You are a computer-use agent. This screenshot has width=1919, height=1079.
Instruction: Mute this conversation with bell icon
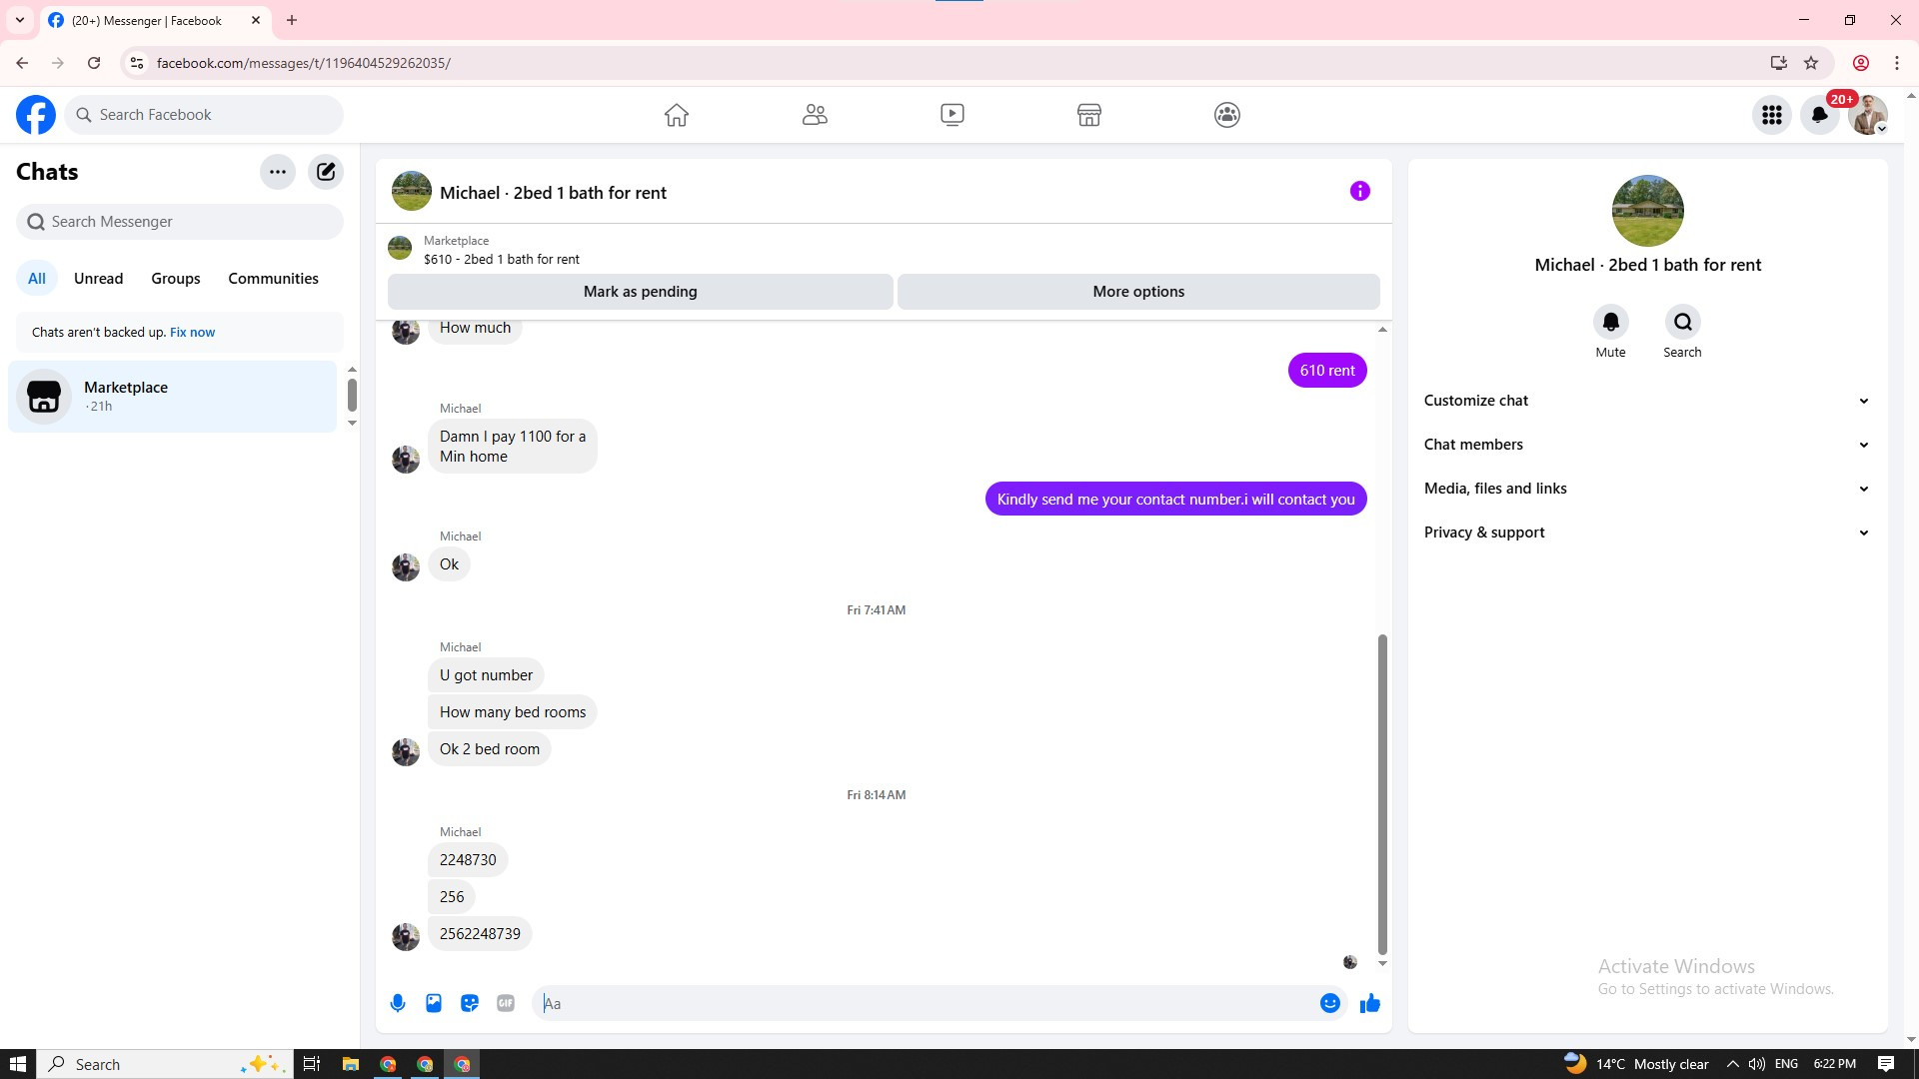click(1610, 323)
